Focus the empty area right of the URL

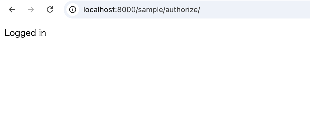point(255,10)
